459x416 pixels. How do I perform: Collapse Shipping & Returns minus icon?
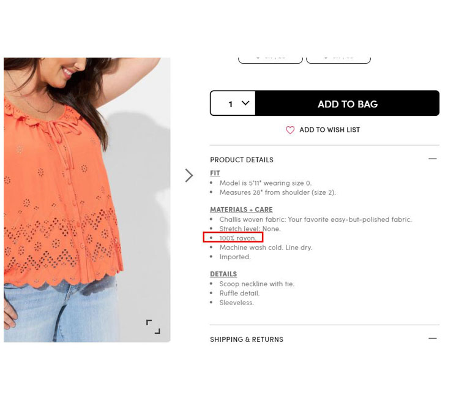[432, 338]
